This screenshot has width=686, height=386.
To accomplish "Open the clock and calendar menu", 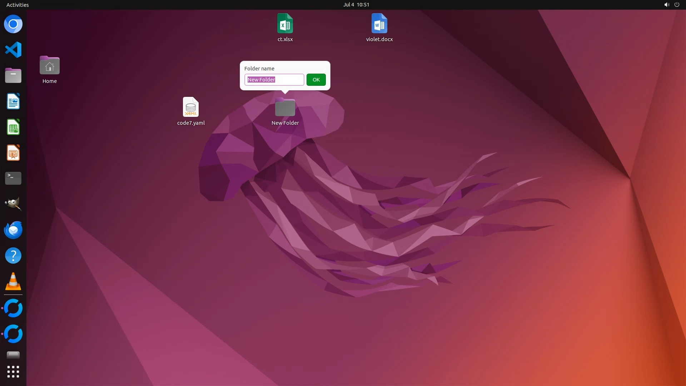I will 356,5.
